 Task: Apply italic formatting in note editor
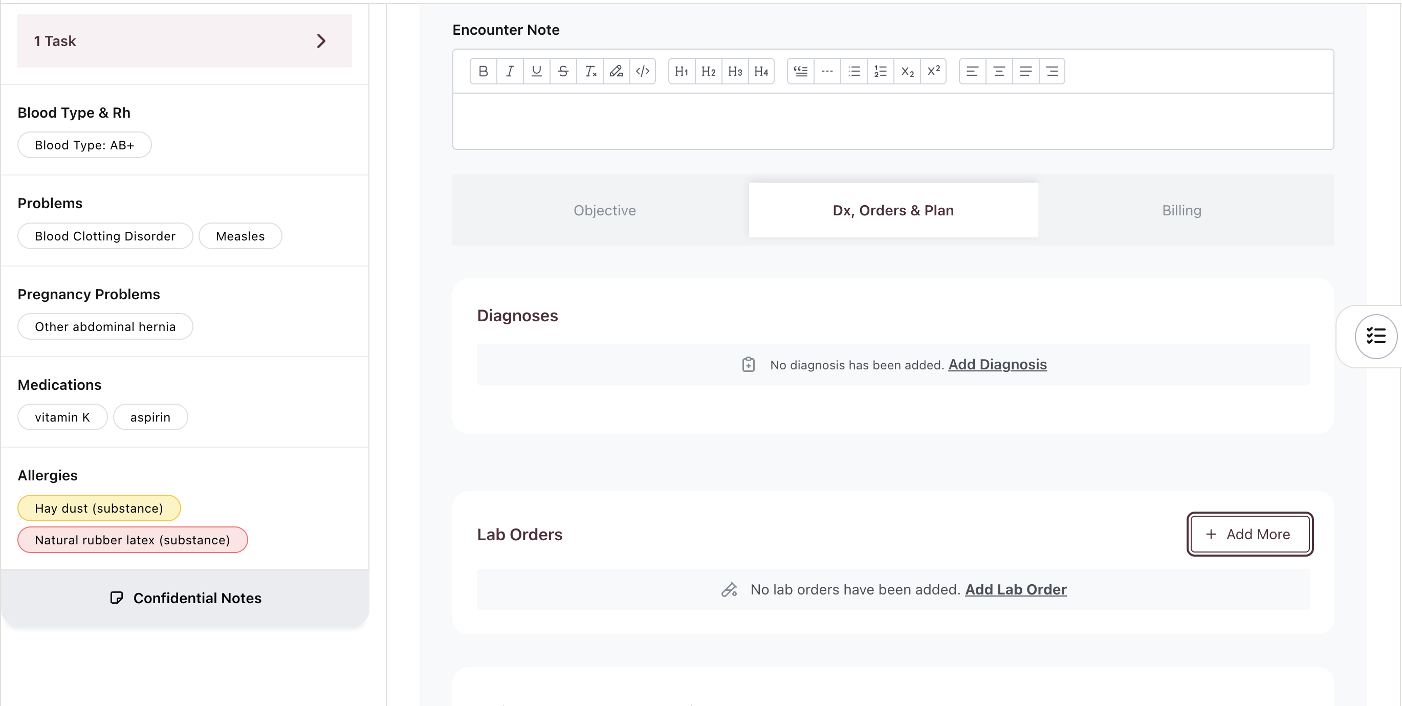point(510,71)
